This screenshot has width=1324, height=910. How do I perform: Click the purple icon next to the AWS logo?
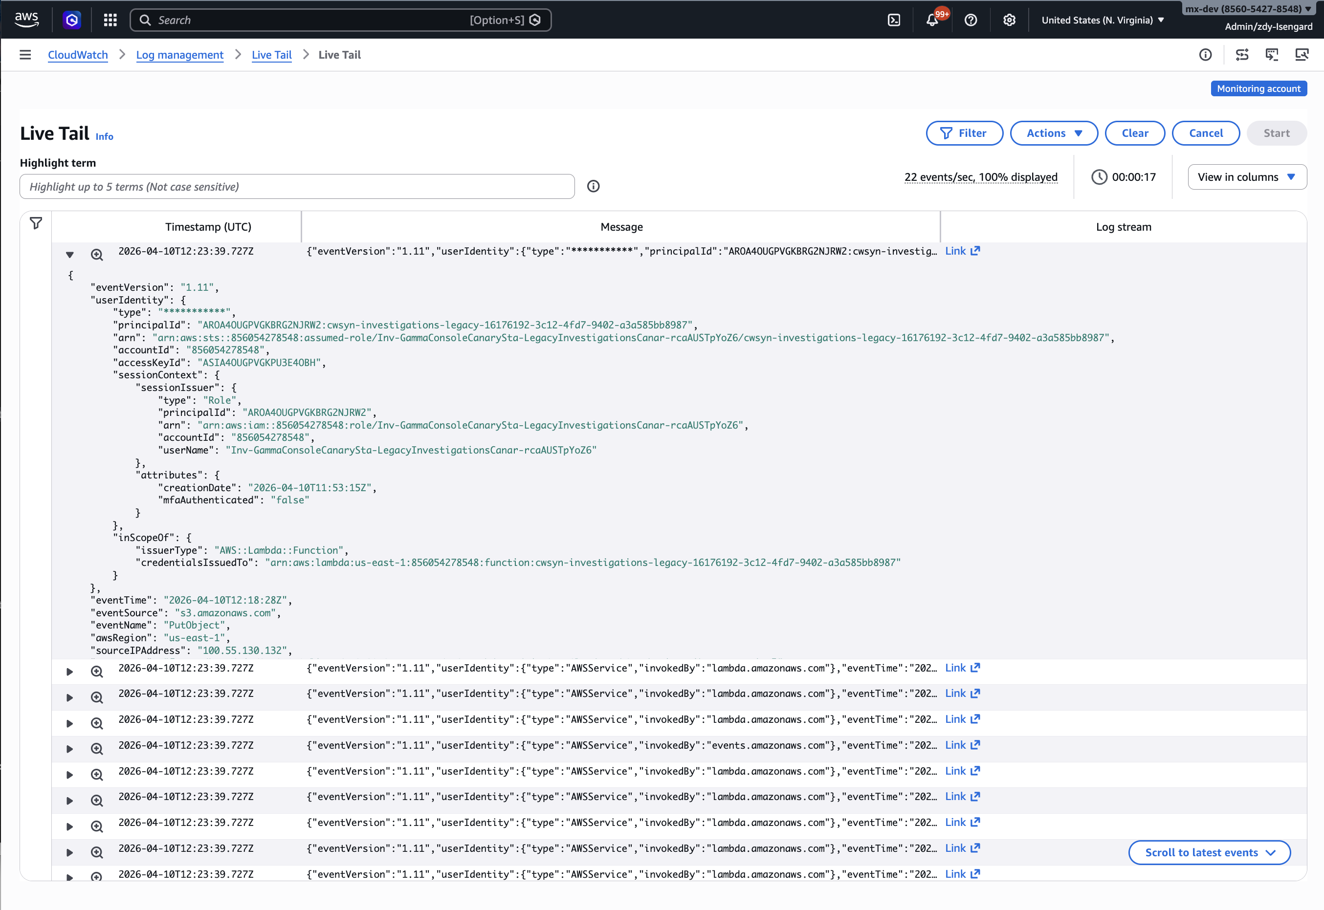[x=72, y=20]
